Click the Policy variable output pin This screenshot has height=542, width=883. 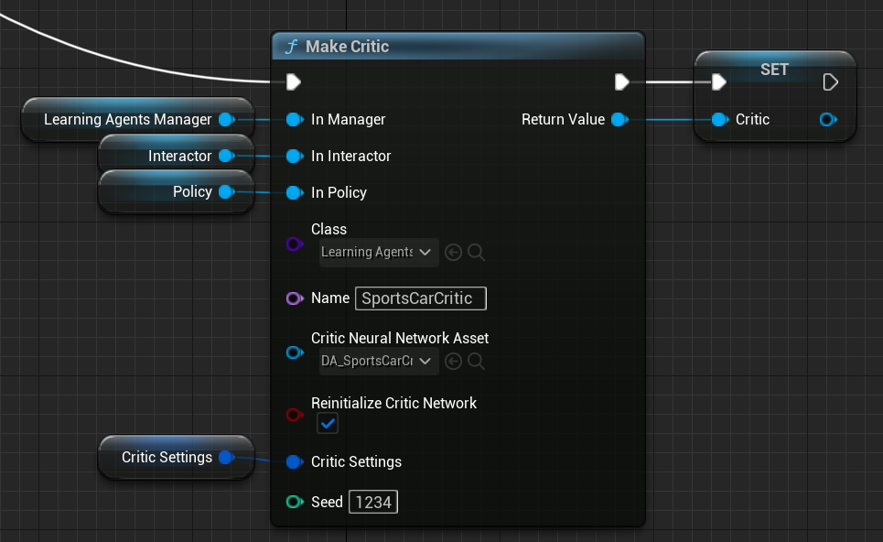click(226, 192)
